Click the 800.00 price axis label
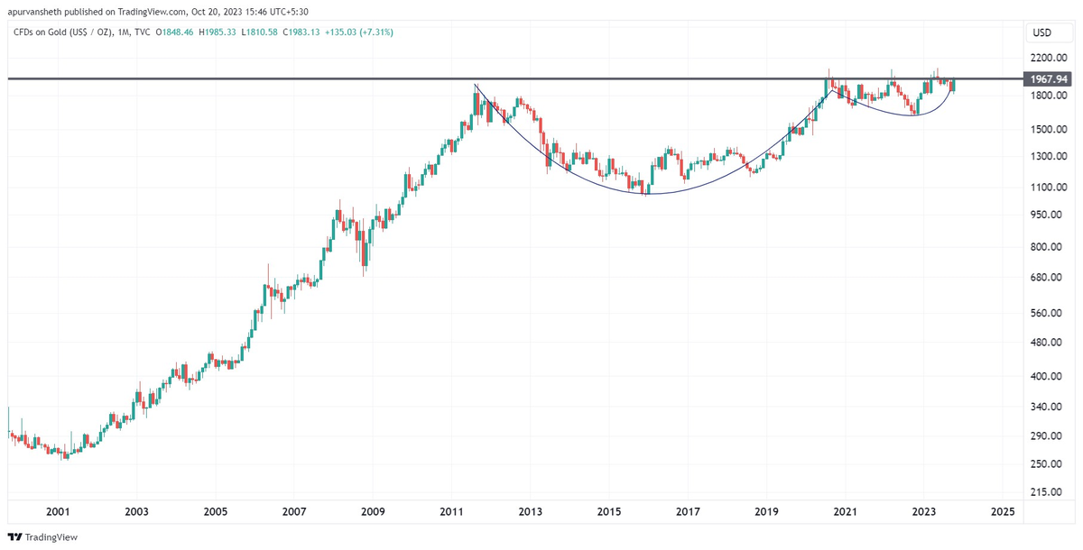 pos(1047,247)
